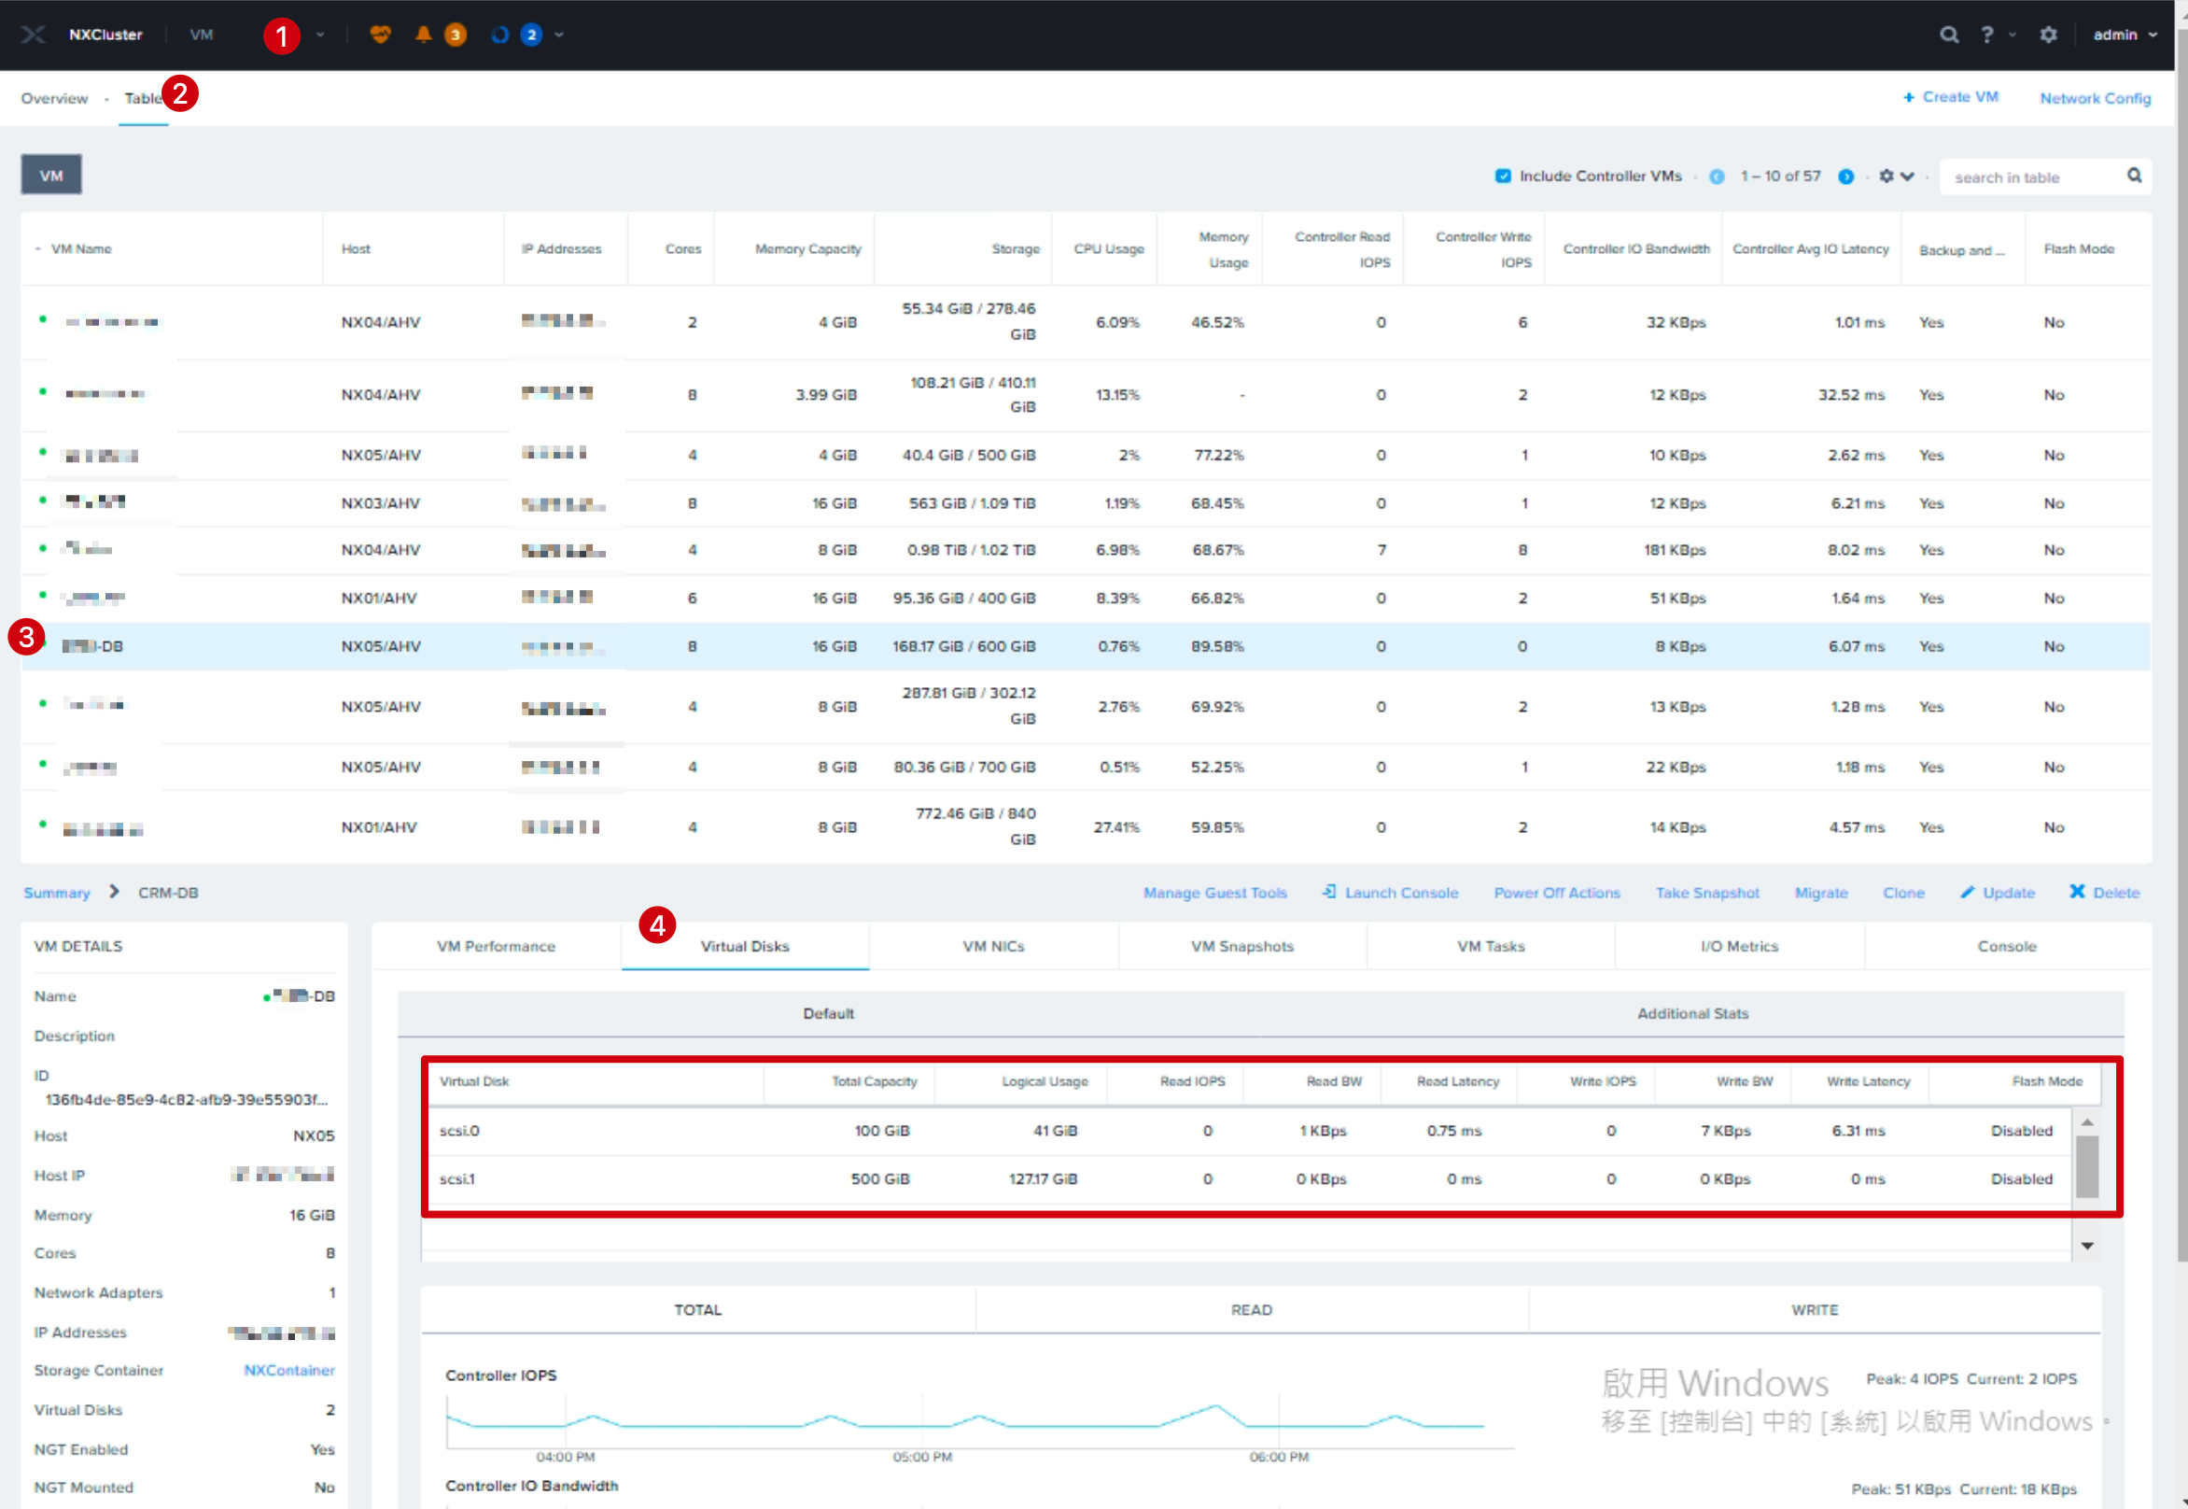Open the NXContainer storage link
Image resolution: width=2188 pixels, height=1509 pixels.
tap(289, 1370)
